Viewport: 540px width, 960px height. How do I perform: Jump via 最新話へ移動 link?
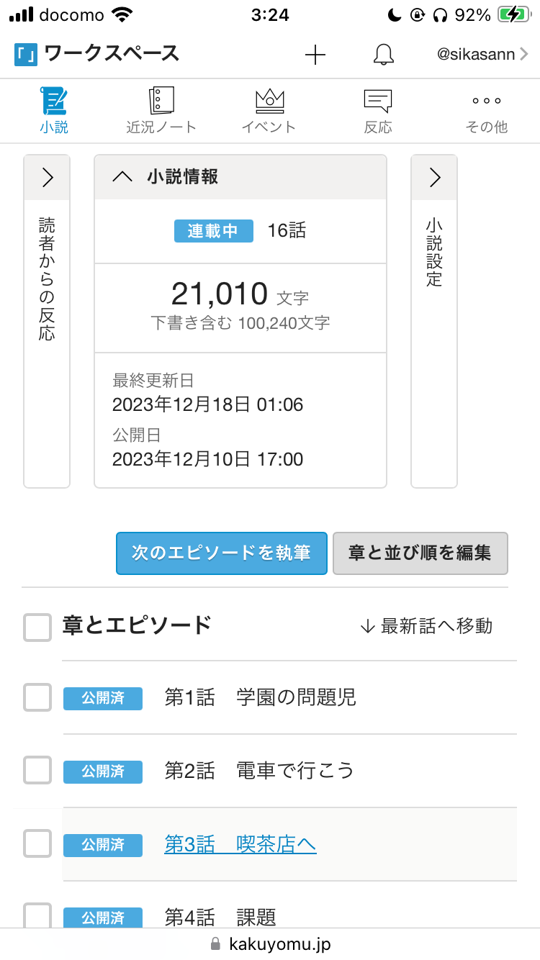426,626
